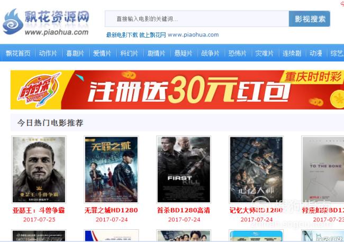
Task: Click the 注册送30元红包 banner ad
Action: pyautogui.click(x=177, y=89)
